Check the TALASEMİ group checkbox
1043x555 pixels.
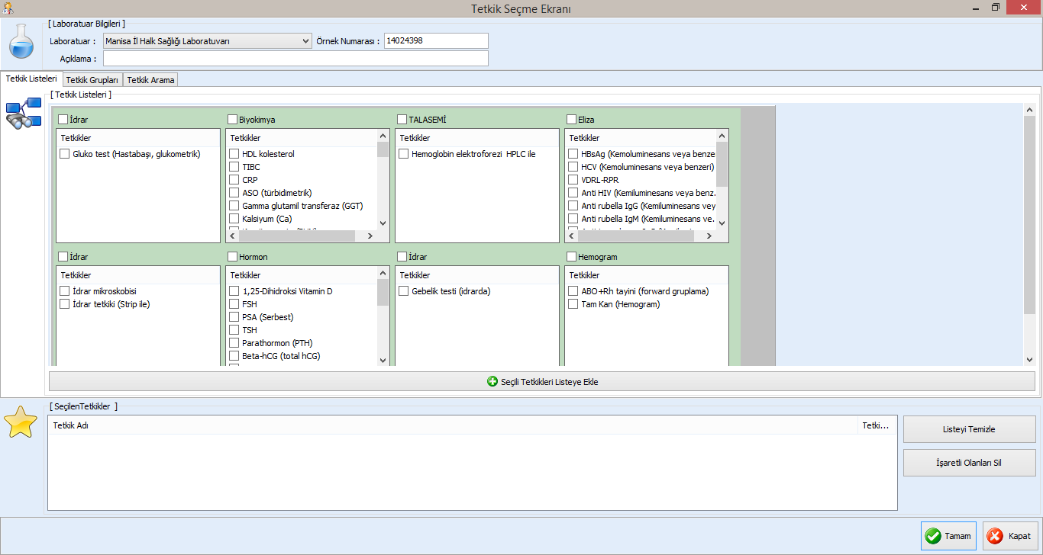[x=402, y=119]
